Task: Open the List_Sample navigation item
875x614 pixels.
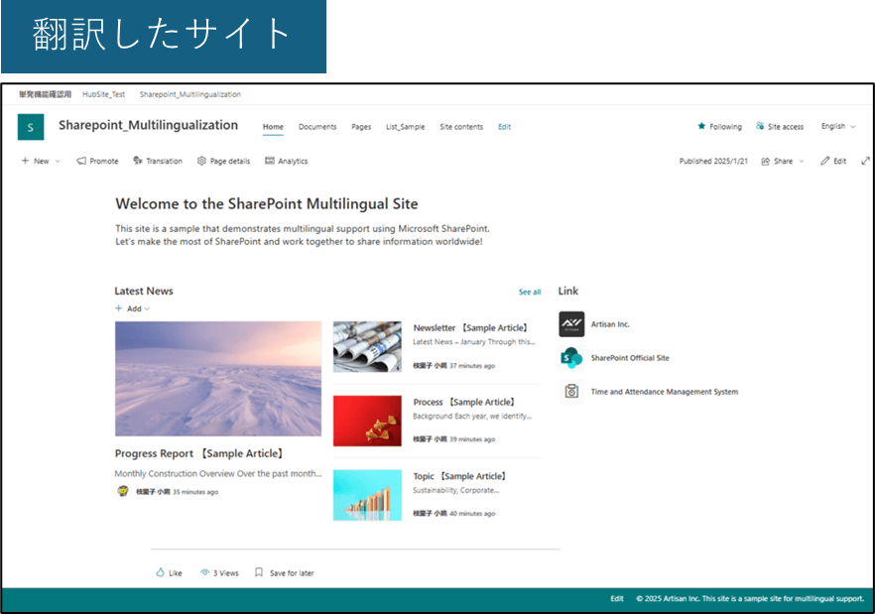Action: coord(405,127)
